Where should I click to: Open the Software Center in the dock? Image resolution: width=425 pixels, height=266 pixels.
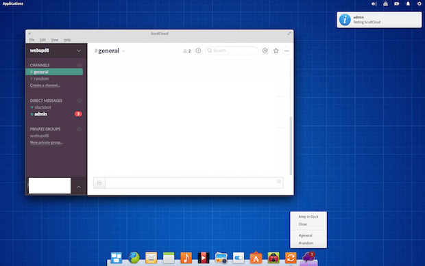256,258
